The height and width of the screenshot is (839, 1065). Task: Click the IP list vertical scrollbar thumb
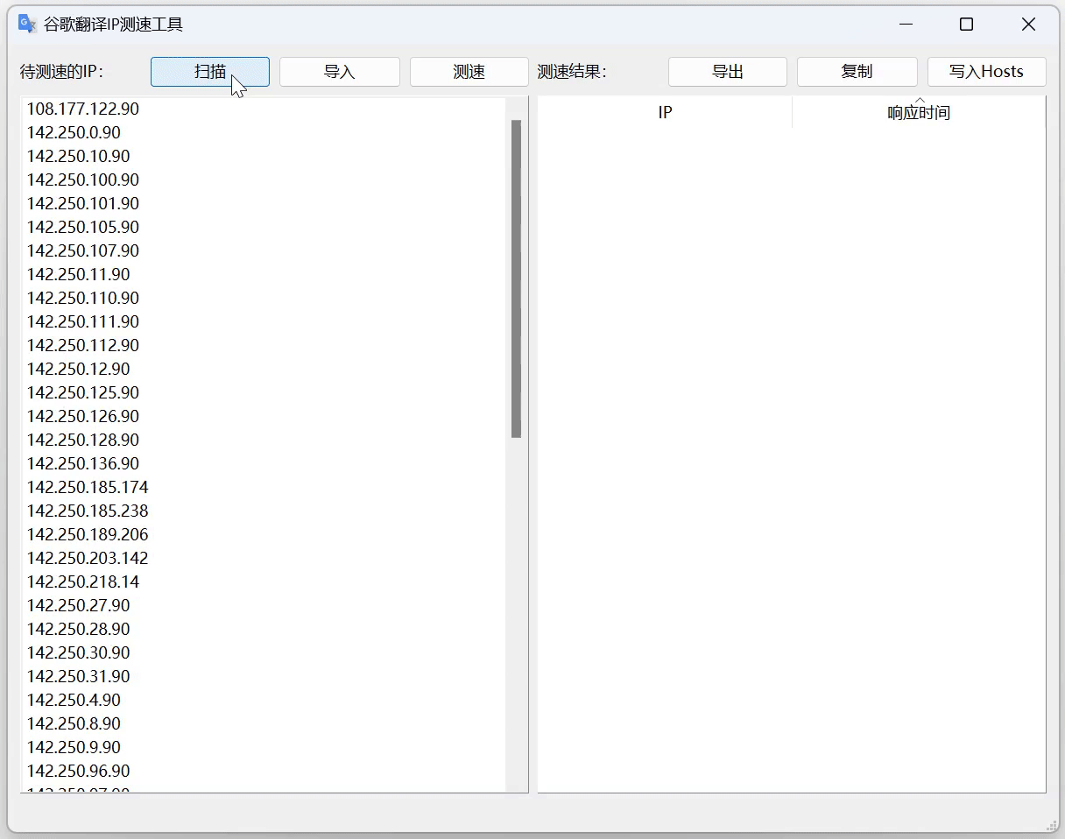pos(516,278)
